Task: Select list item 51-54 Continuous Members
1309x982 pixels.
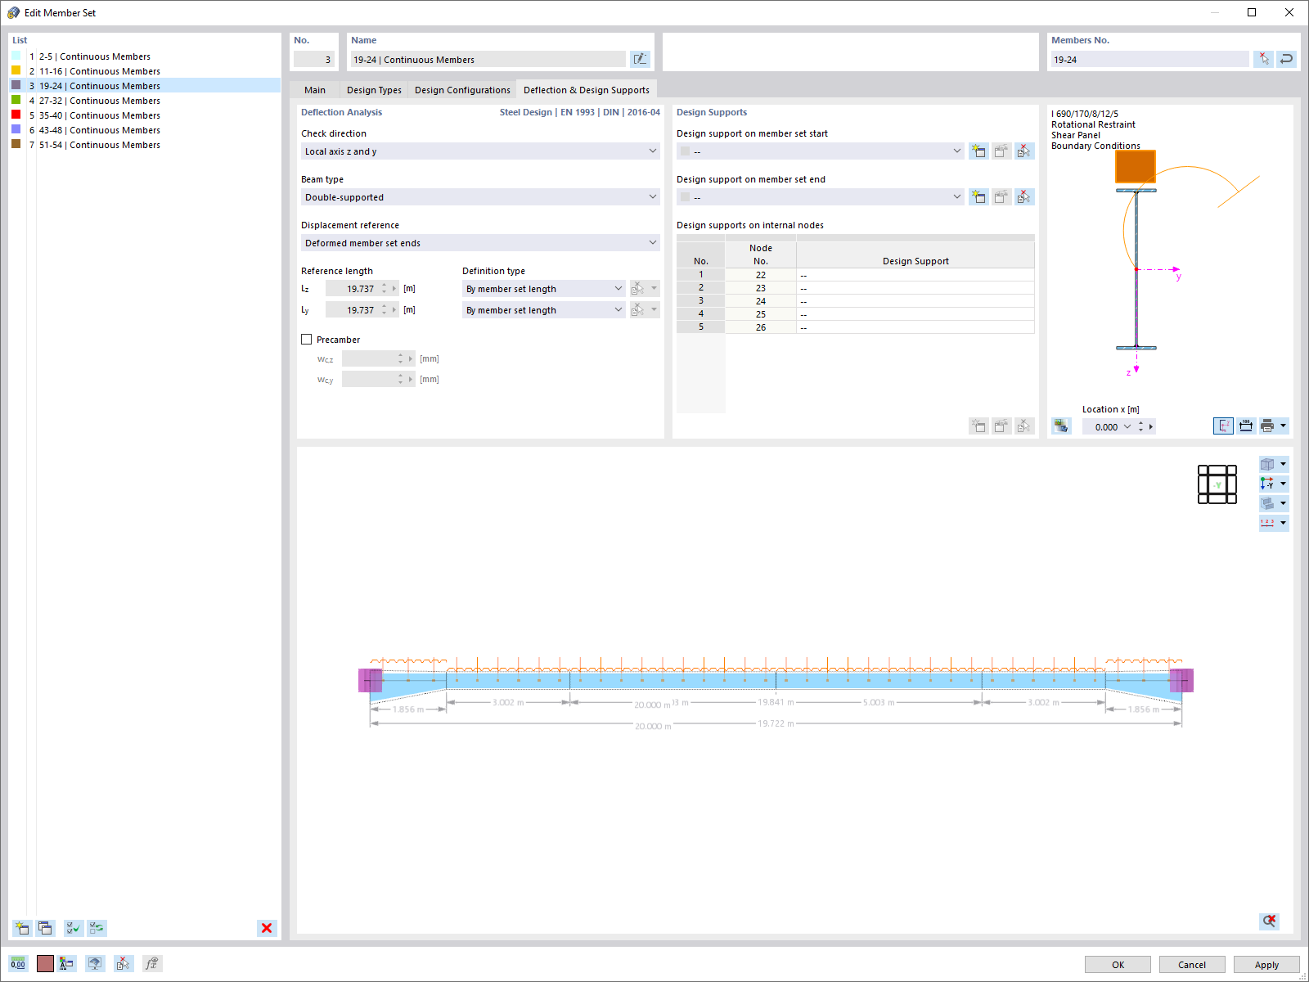Action: coord(145,145)
